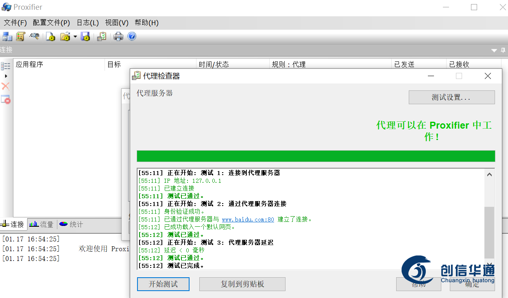Open the Proxy Servers toolbar icon
Screen dimensions: 508x298
(7, 37)
